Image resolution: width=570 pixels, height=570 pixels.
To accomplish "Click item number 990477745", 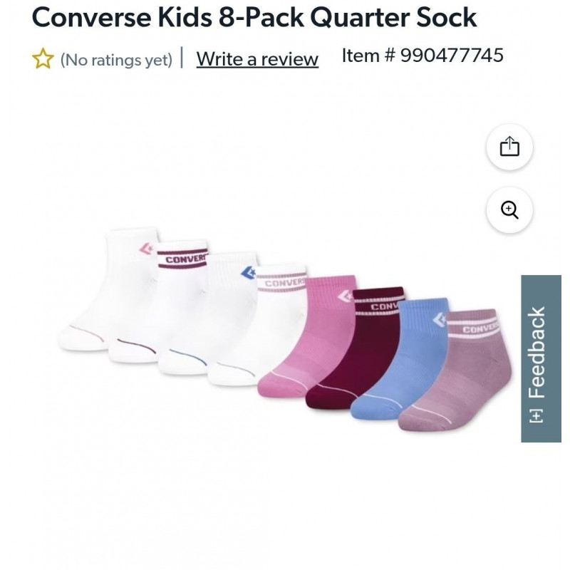I will [x=423, y=56].
